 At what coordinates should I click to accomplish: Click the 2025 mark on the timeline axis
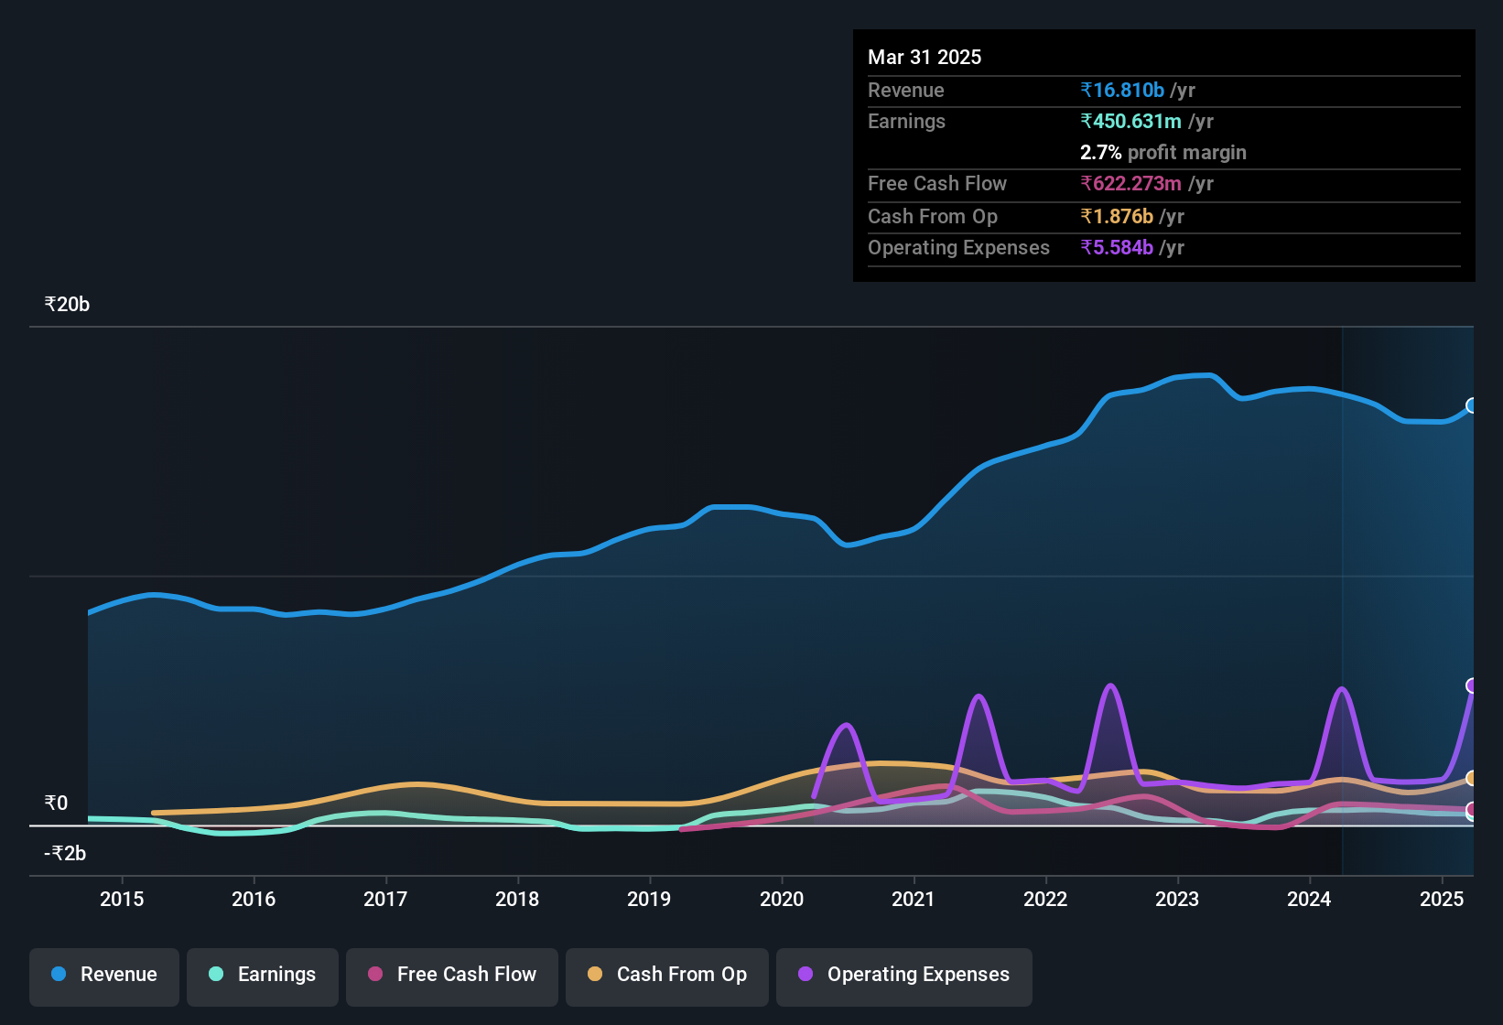tap(1443, 900)
